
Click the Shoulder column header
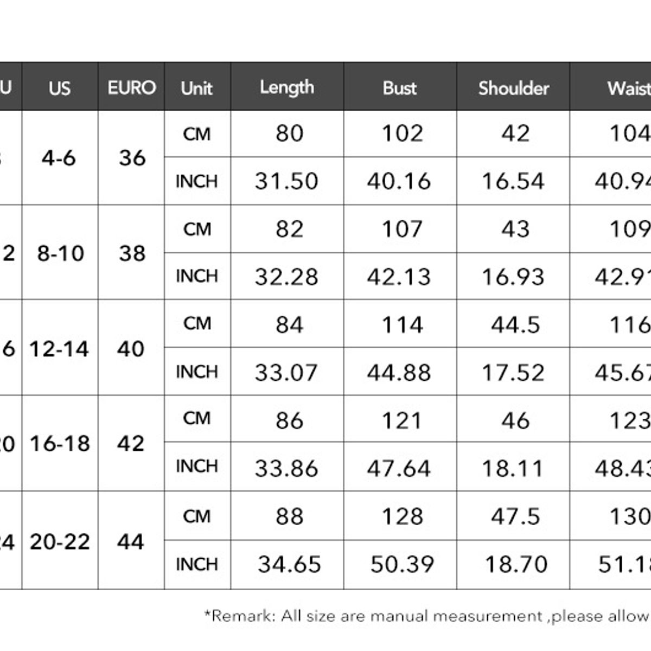(x=513, y=87)
